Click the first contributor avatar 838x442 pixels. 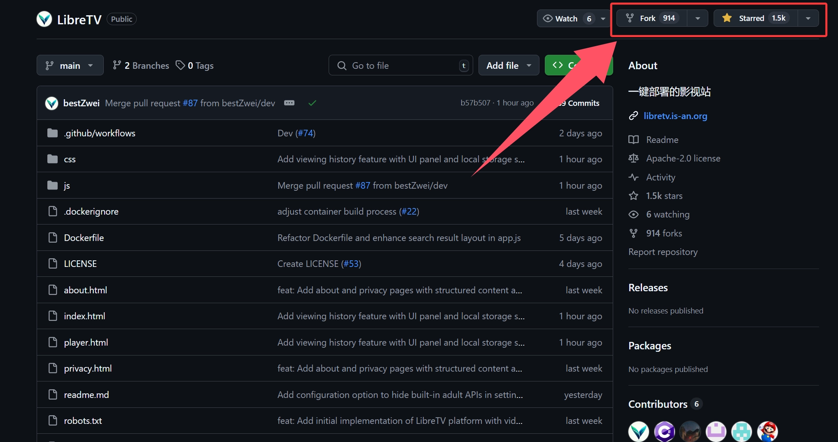tap(639, 432)
